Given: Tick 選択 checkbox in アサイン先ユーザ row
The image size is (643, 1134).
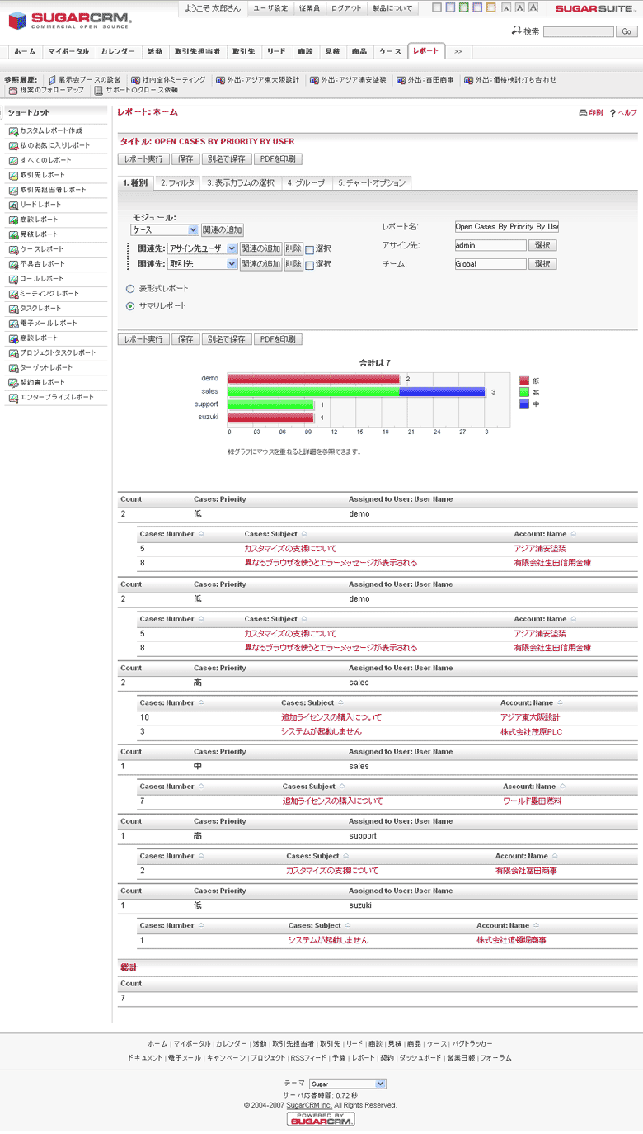Looking at the screenshot, I should 309,249.
